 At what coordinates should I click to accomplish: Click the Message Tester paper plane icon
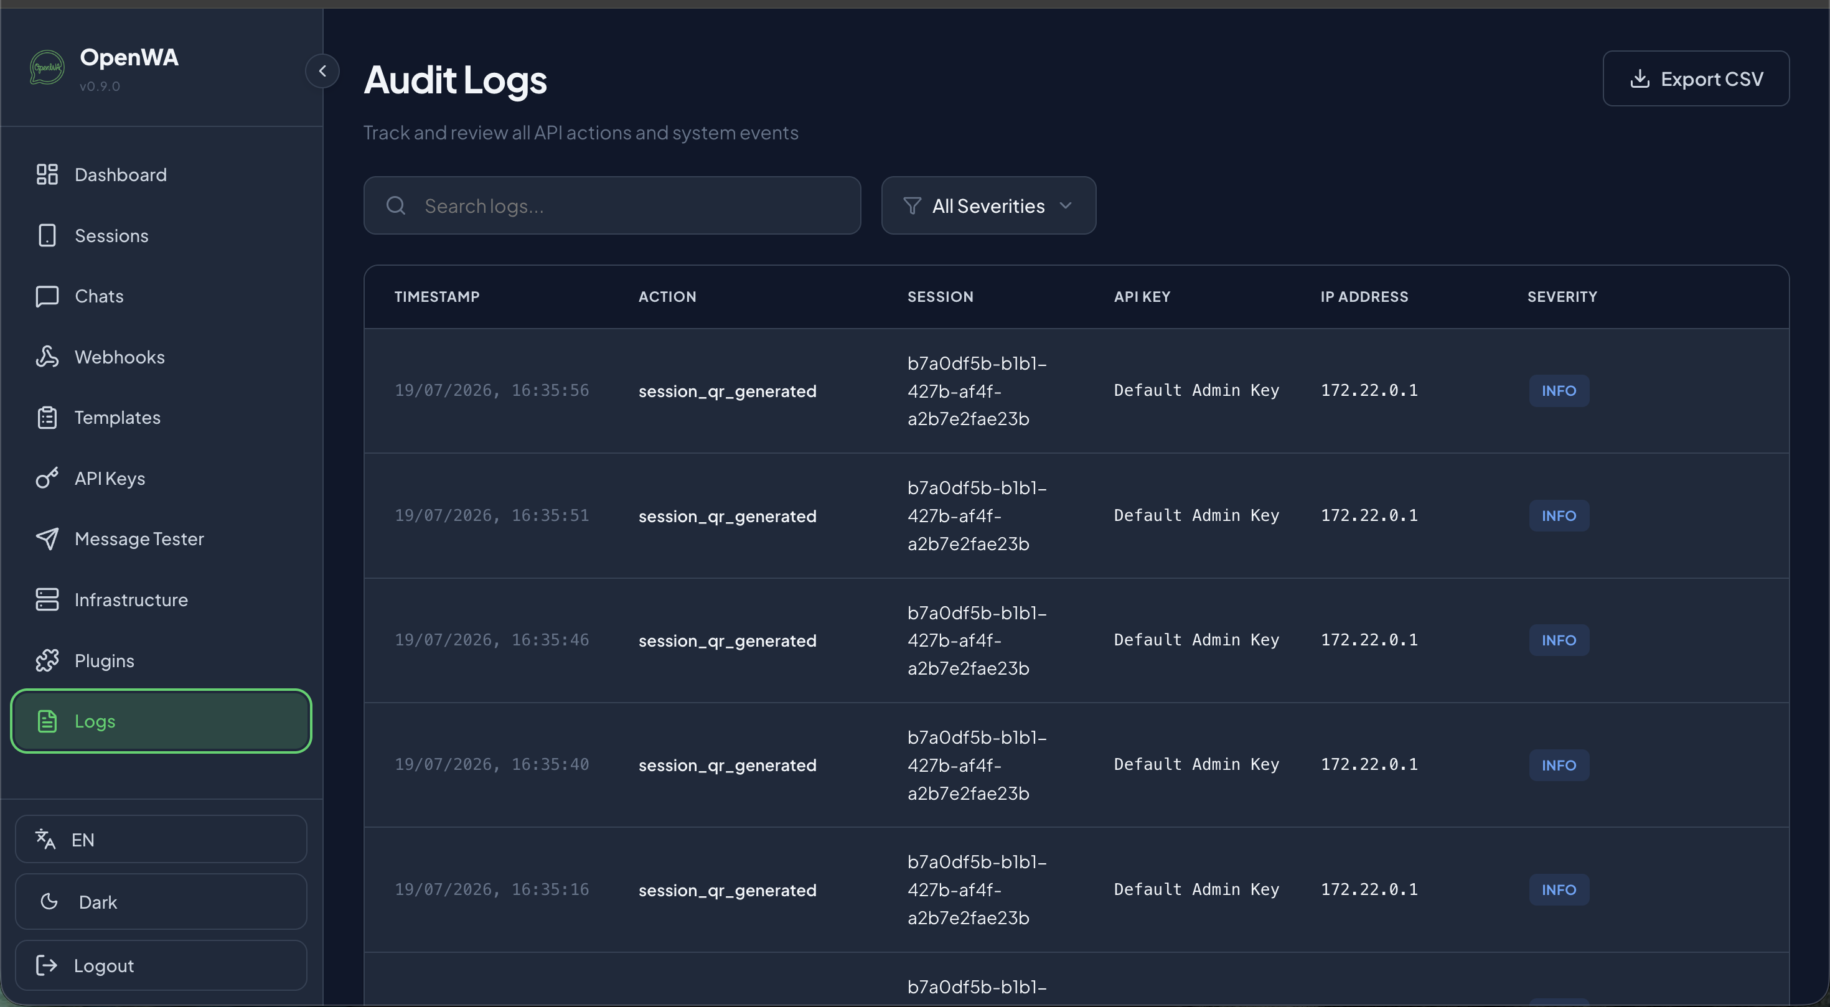tap(47, 539)
